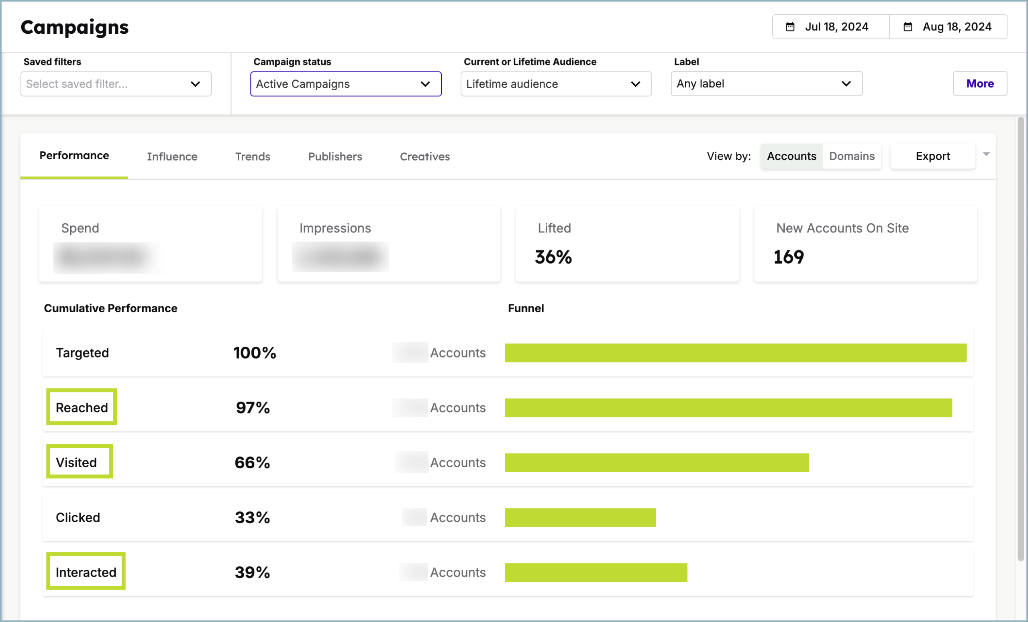
Task: Switch to the Influence tab
Action: [x=172, y=157]
